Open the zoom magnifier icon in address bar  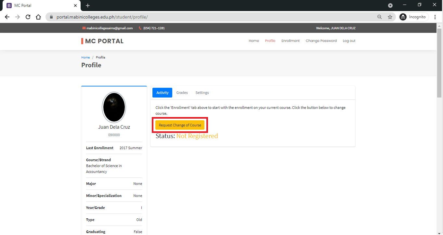[379, 17]
